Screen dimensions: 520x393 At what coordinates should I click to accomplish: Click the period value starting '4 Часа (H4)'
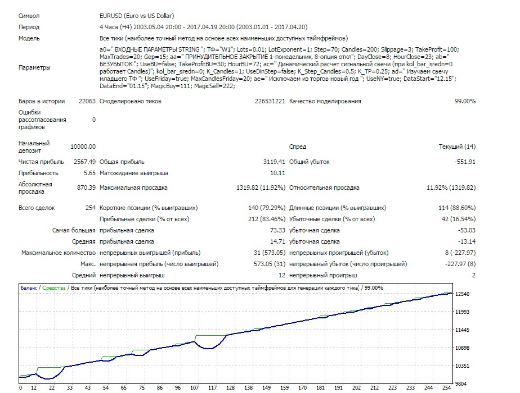point(203,27)
